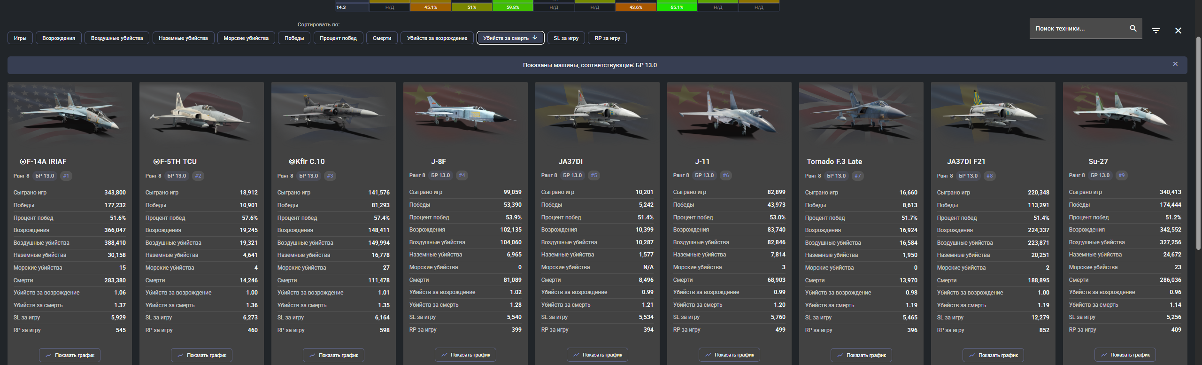Click the 59.8% green cell in top table
1202x365 pixels.
pos(513,8)
